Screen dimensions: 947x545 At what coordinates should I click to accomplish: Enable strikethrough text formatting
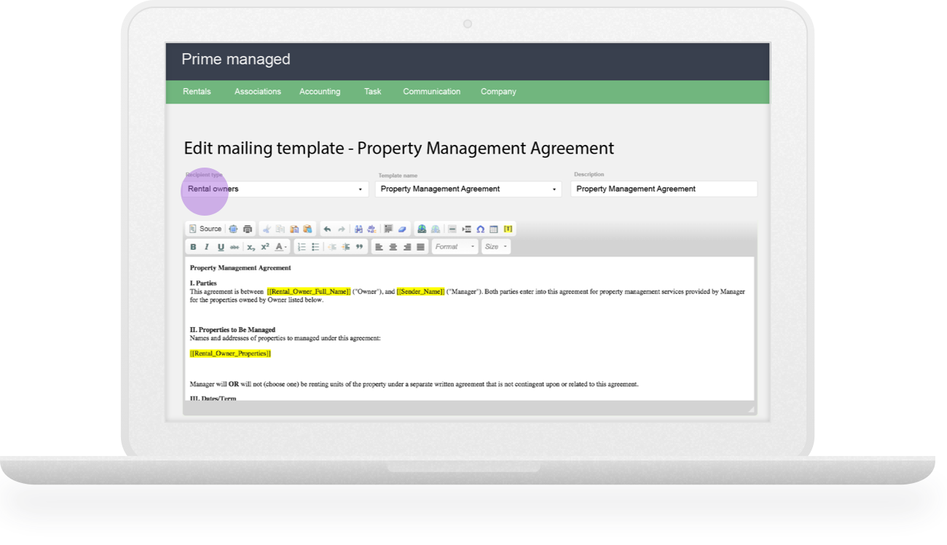(x=234, y=246)
